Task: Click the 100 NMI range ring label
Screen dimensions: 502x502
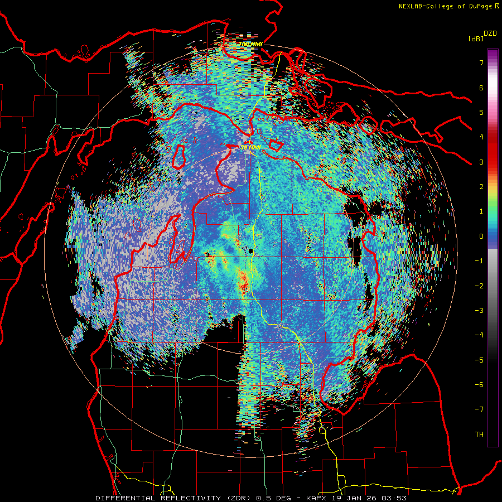Action: [x=250, y=44]
